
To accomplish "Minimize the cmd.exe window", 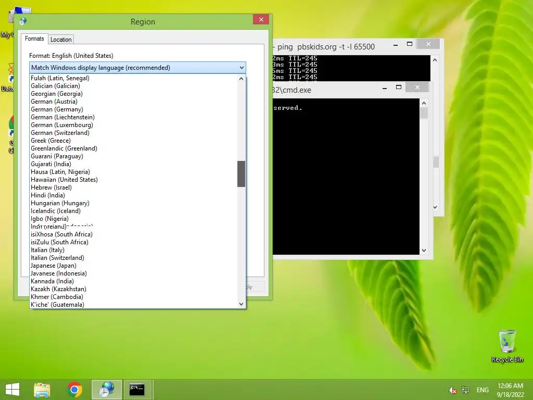I will (385, 87).
